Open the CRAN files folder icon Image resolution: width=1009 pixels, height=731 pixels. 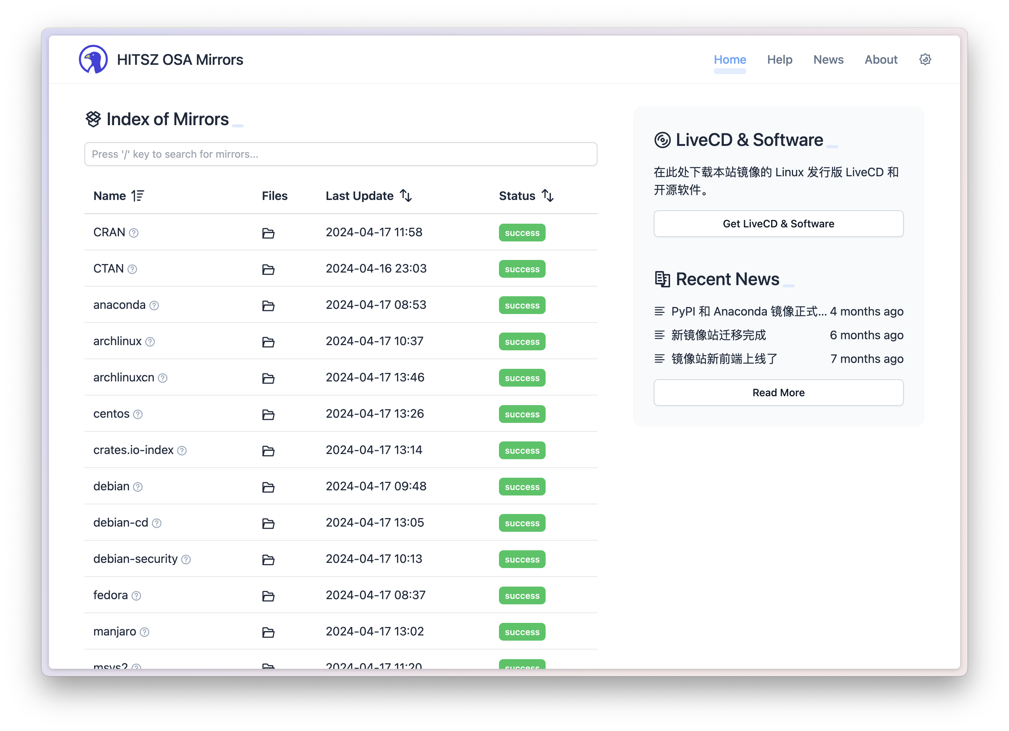point(268,233)
